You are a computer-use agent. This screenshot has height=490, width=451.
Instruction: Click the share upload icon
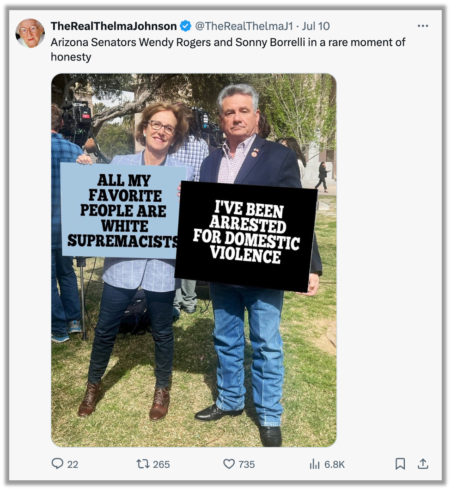pyautogui.click(x=423, y=464)
